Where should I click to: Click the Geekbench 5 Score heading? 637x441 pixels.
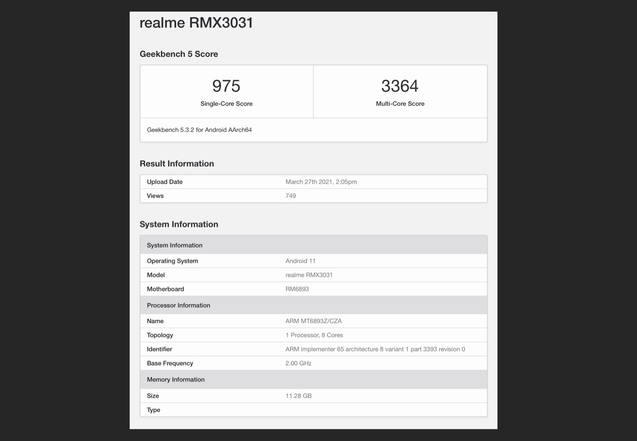[x=179, y=54]
